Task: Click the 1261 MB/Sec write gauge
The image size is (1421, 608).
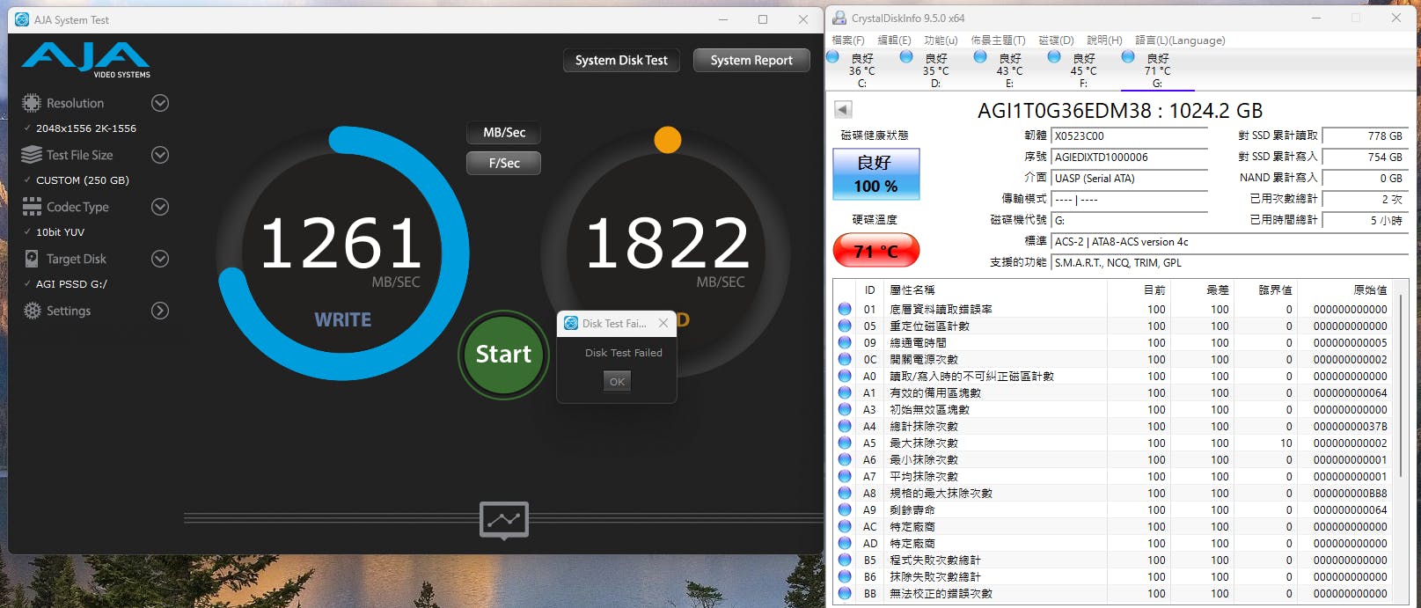Action: click(x=343, y=254)
